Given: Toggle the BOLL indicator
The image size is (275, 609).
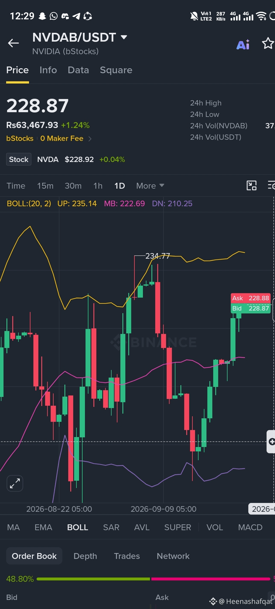Looking at the screenshot, I should pos(78,527).
